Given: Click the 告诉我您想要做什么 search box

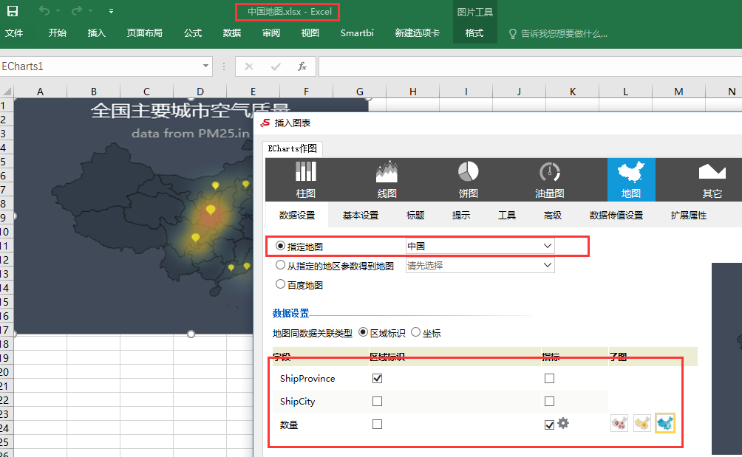Looking at the screenshot, I should pyautogui.click(x=564, y=33).
